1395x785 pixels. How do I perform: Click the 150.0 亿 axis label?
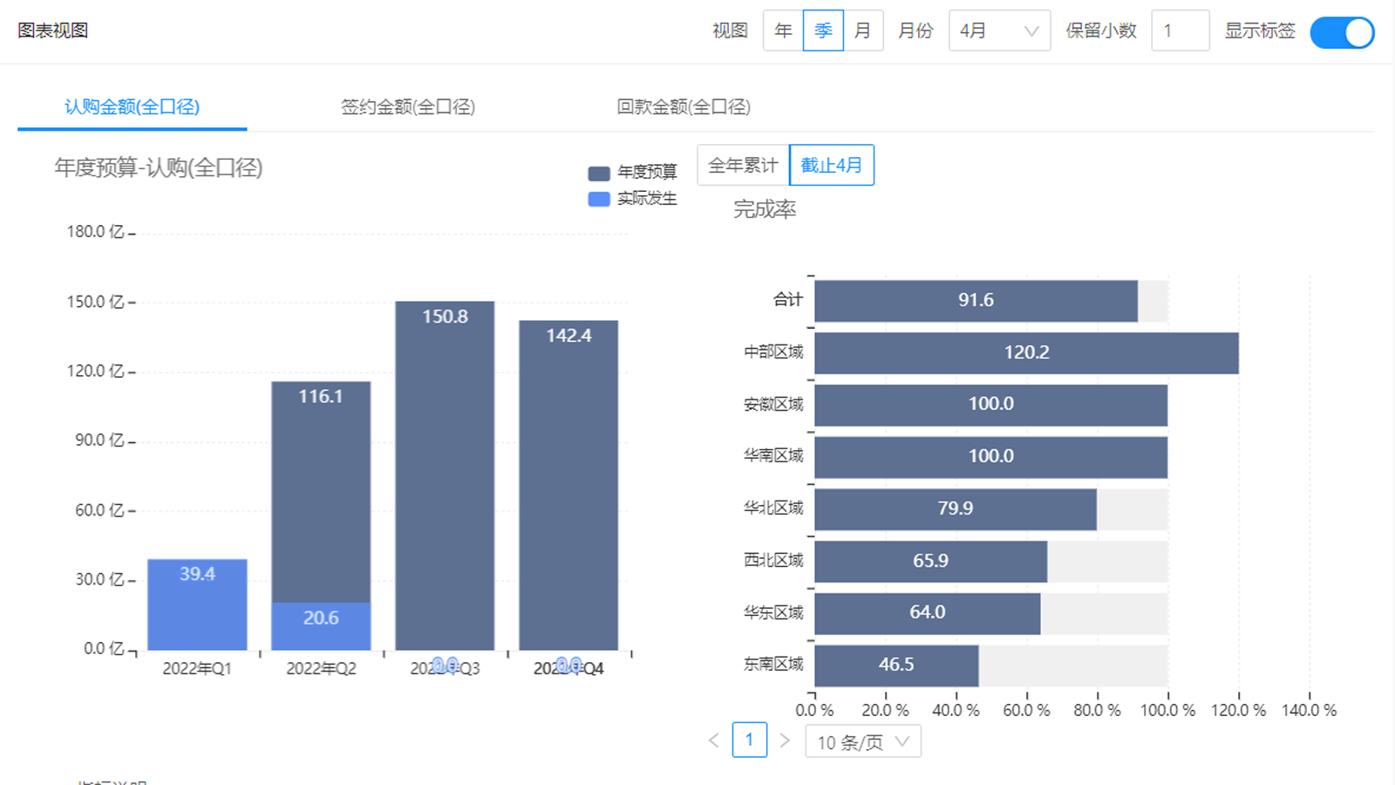[96, 302]
